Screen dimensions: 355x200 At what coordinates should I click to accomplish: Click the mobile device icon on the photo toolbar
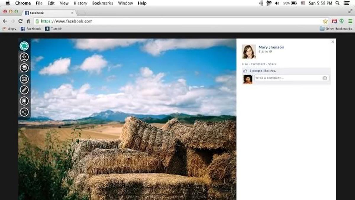[24, 101]
